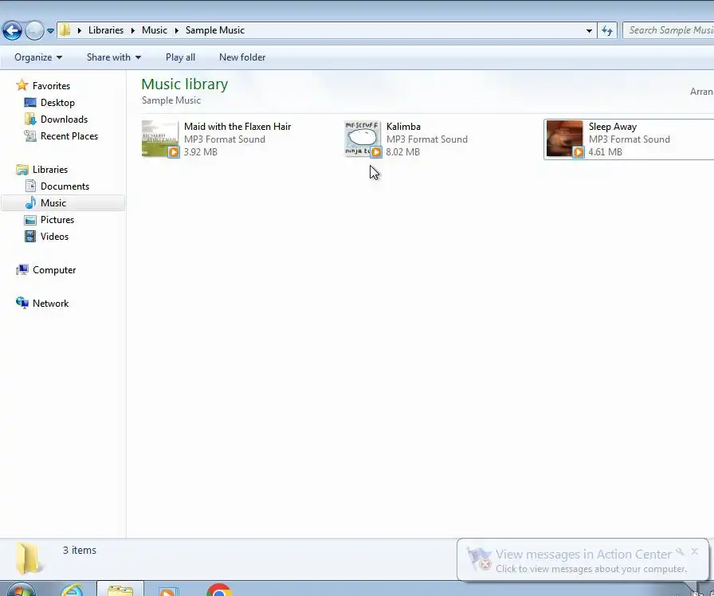Select Sample Music in the address breadcrumb
The width and height of the screenshot is (714, 596).
click(215, 30)
